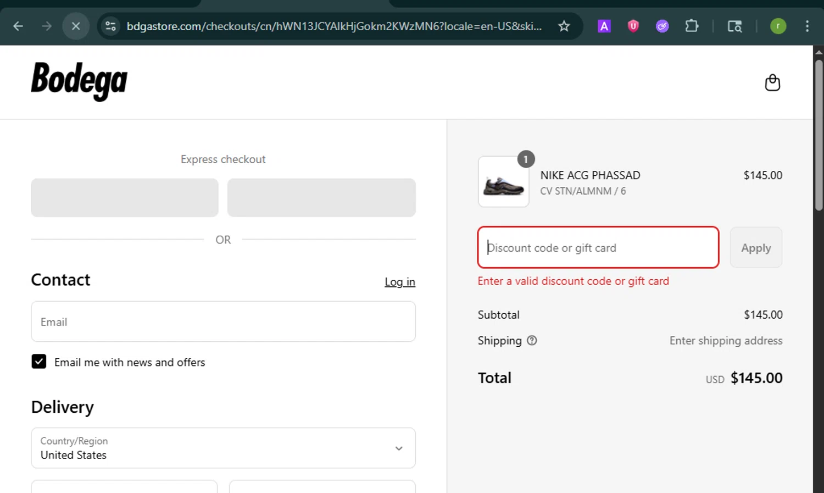824x493 pixels.
Task: Click the Log in link
Action: pos(400,282)
